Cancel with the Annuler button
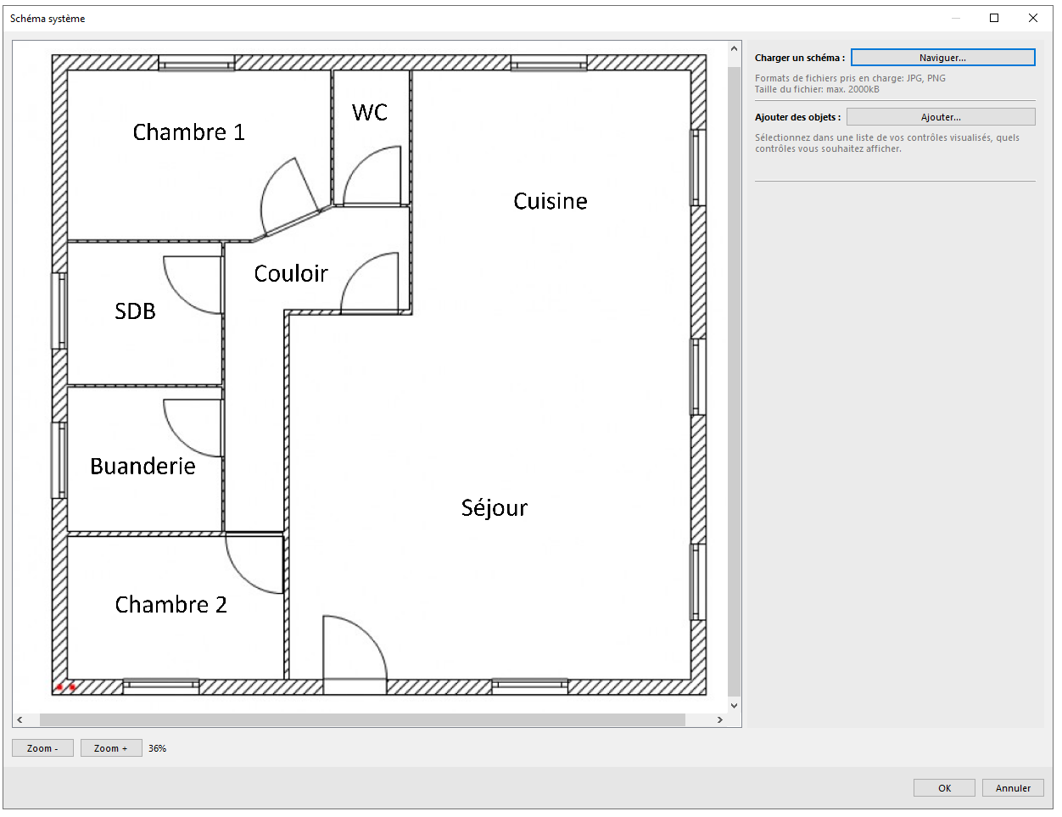Viewport: 1062px width, 817px height. [x=1013, y=788]
